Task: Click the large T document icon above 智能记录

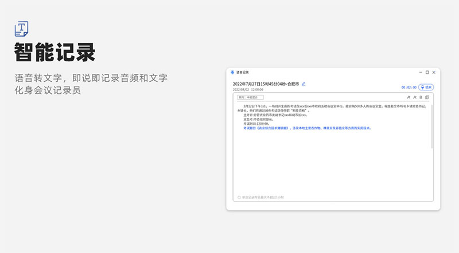Action: [22, 28]
